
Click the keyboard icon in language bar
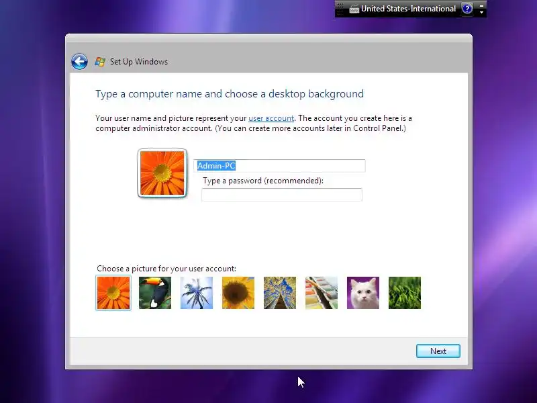(354, 9)
